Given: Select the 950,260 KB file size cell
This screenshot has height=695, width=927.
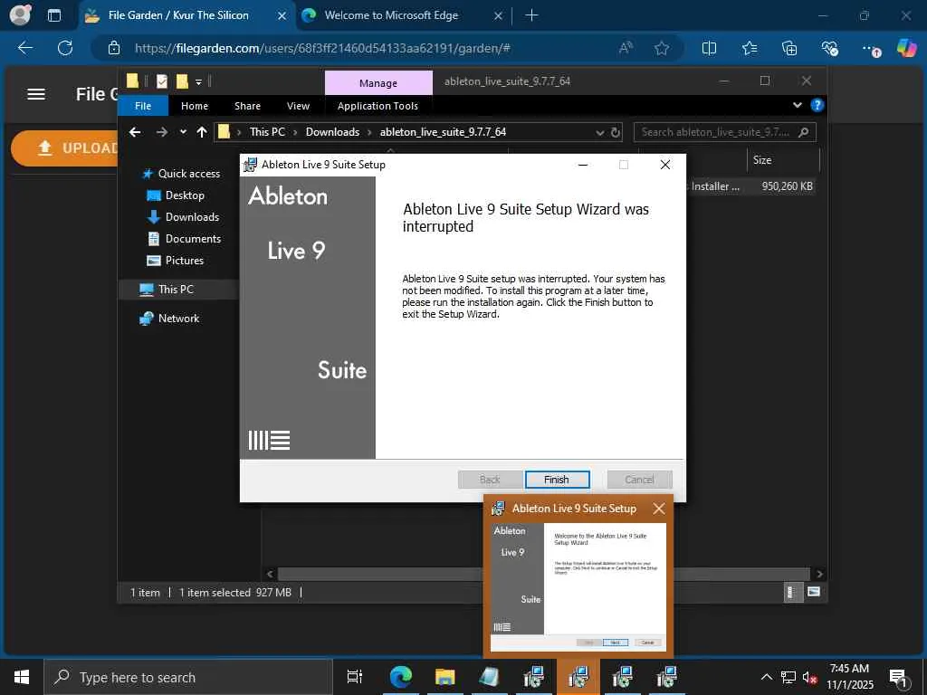Looking at the screenshot, I should click(x=787, y=186).
